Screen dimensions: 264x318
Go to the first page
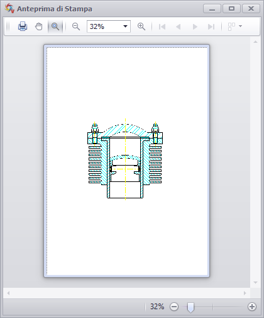162,26
